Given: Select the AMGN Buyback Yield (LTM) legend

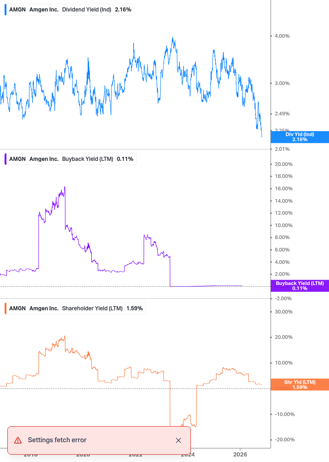Looking at the screenshot, I should 71,159.
